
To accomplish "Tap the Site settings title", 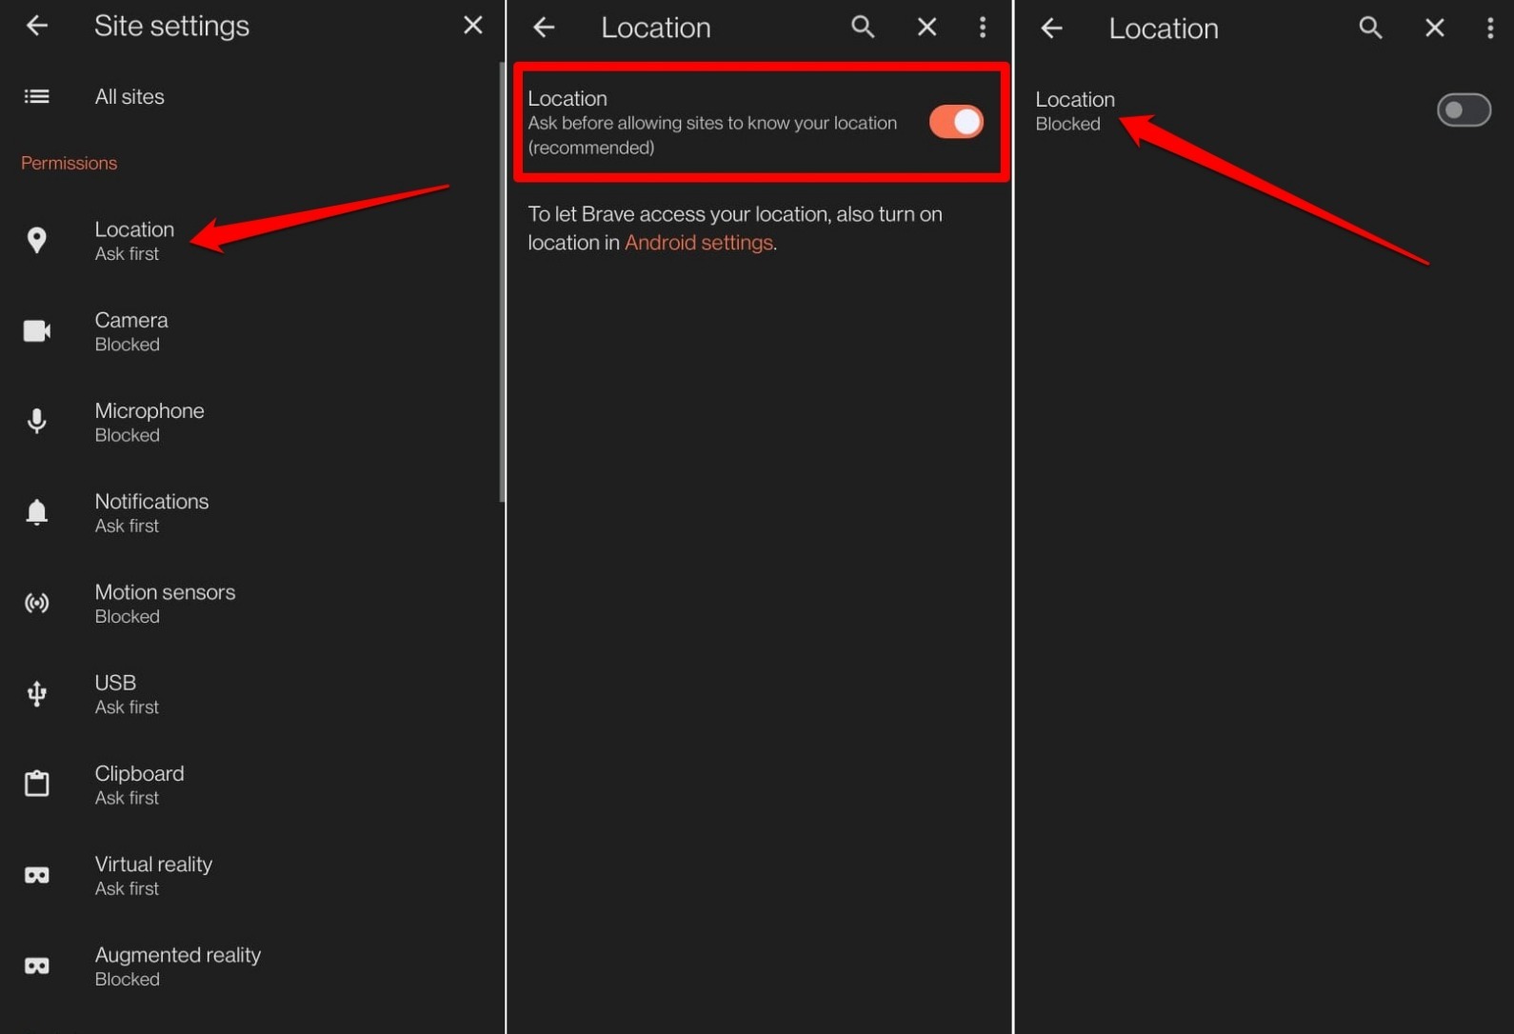I will point(171,26).
